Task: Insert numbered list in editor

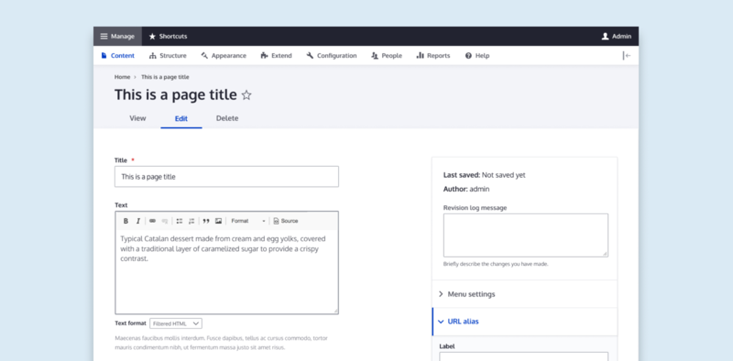Action: tap(191, 221)
